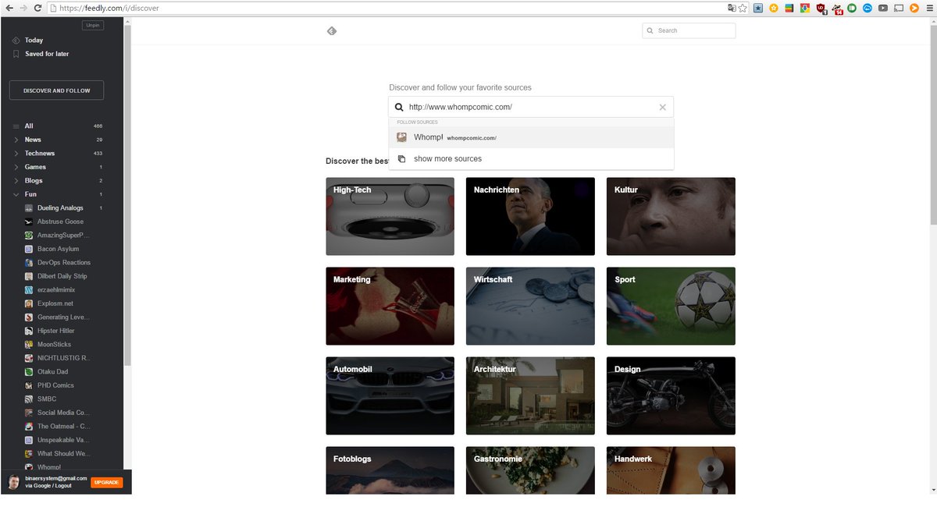Screen dimensions: 937x507
Task: Clear the discover search with X icon
Action: point(663,107)
